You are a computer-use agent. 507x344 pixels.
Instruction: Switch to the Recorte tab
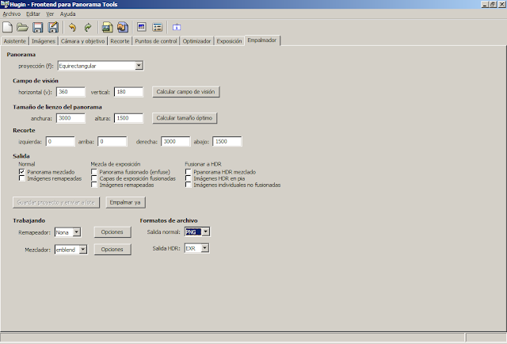[x=120, y=41]
